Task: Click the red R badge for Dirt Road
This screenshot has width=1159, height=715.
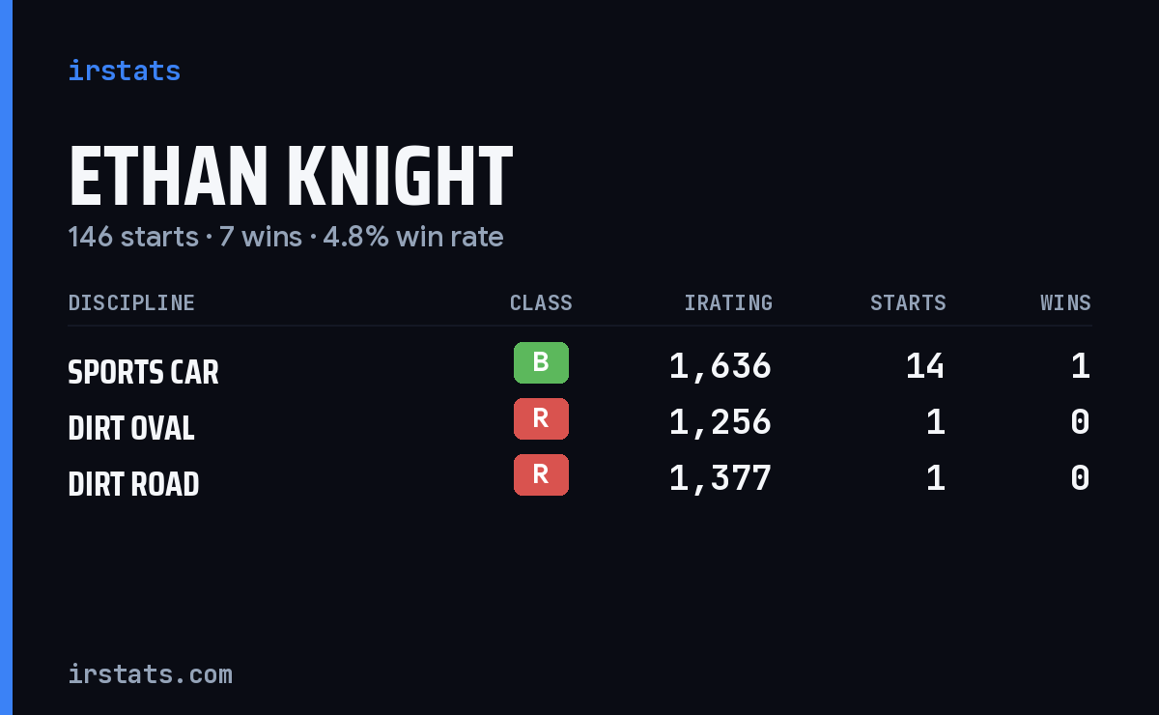Action: tap(541, 475)
